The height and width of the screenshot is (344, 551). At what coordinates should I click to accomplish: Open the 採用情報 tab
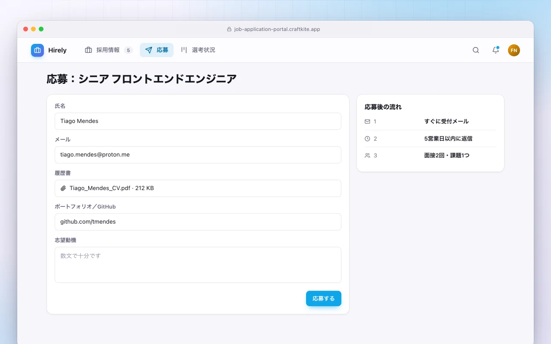tap(109, 50)
